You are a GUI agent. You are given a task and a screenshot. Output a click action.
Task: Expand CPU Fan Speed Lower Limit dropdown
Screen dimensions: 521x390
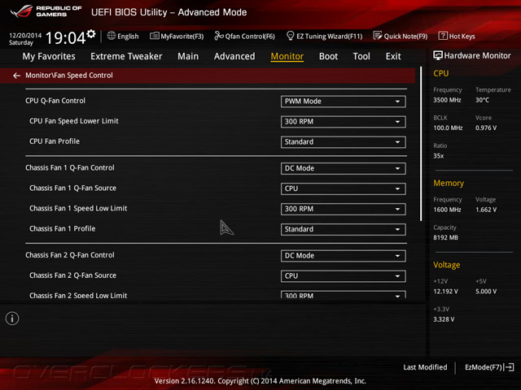[x=344, y=122]
